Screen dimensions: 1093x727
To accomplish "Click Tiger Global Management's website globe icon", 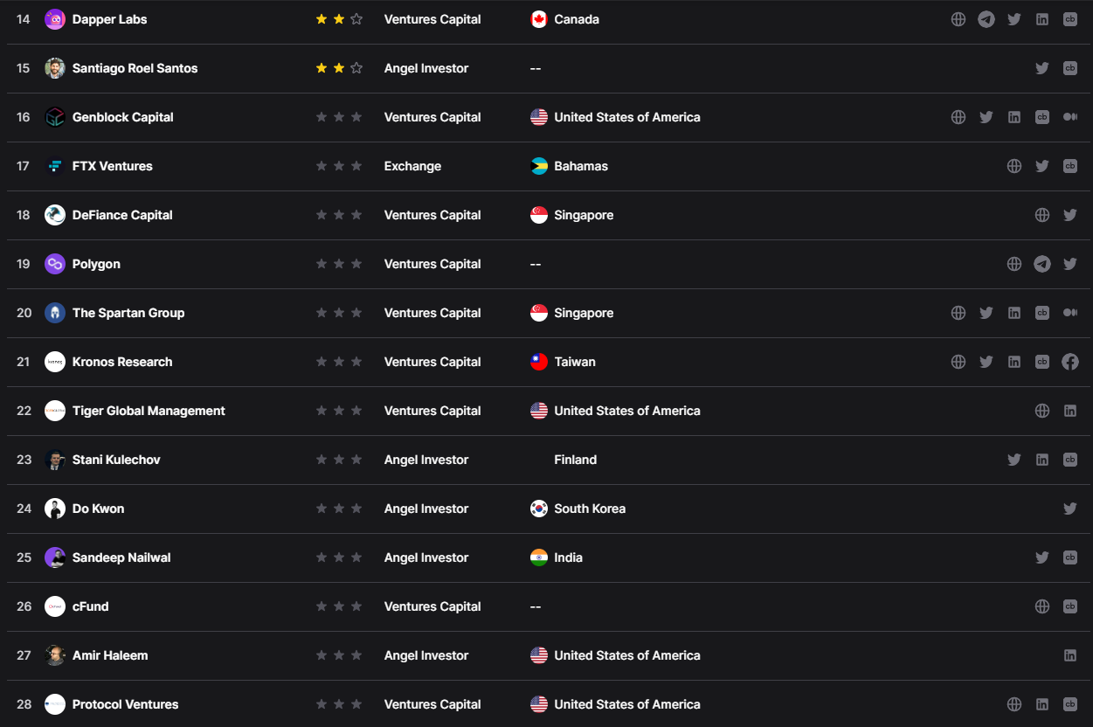I will (x=1042, y=411).
